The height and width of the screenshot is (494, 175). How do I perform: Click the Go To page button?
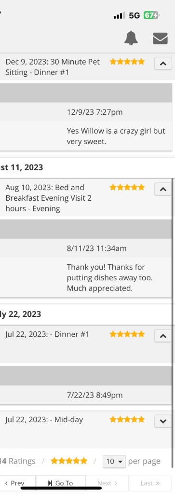pos(60,483)
